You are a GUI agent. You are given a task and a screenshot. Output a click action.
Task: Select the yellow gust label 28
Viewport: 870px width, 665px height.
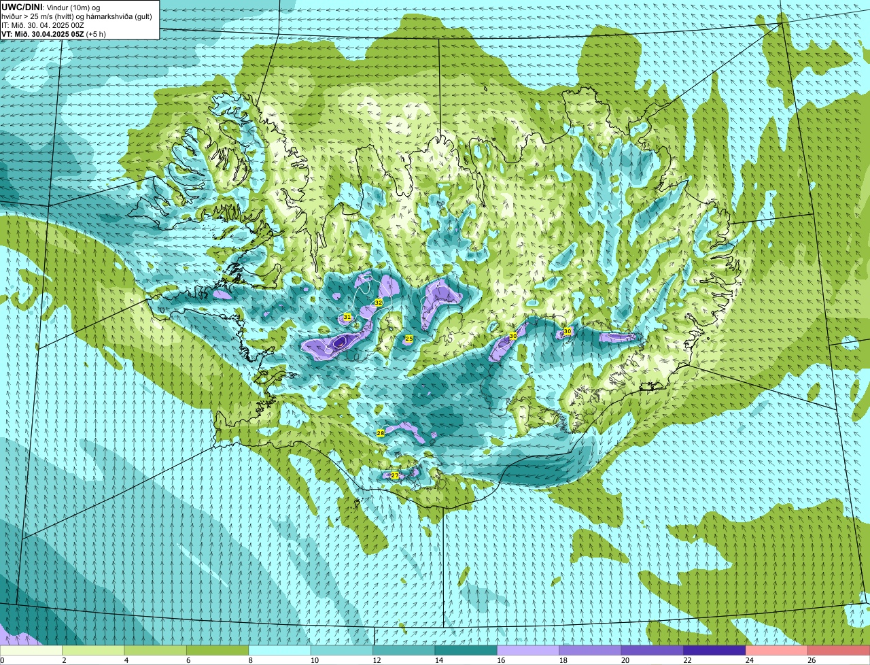click(x=381, y=433)
